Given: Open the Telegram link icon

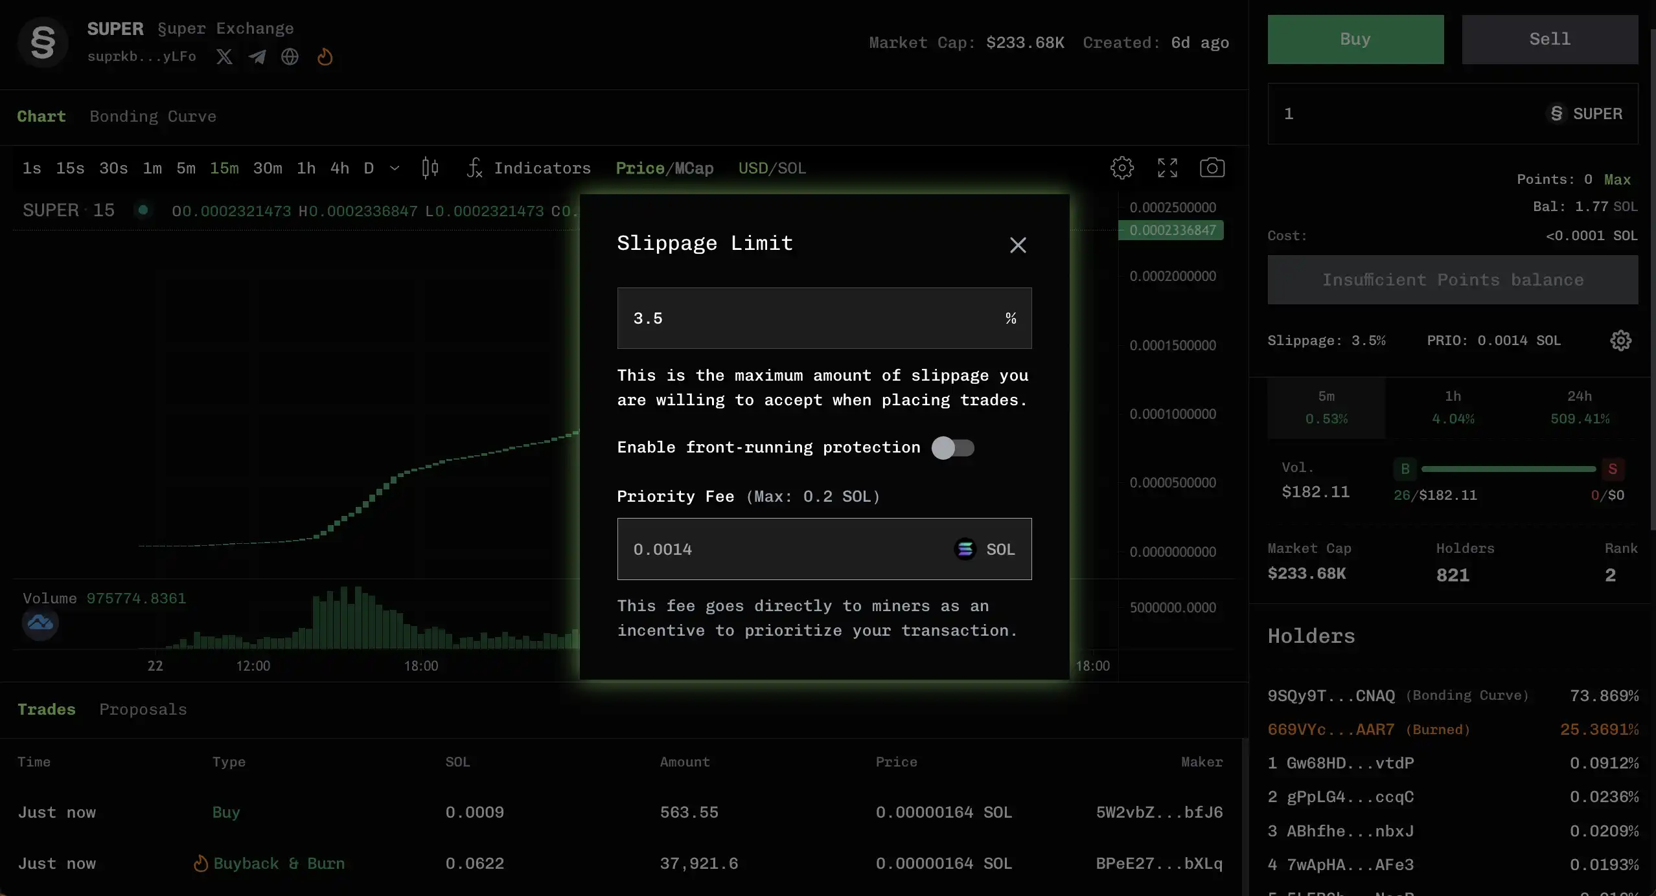Looking at the screenshot, I should [257, 57].
